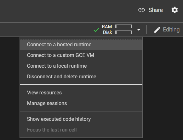Select Connect to a hosted runtime

pyautogui.click(x=81, y=45)
